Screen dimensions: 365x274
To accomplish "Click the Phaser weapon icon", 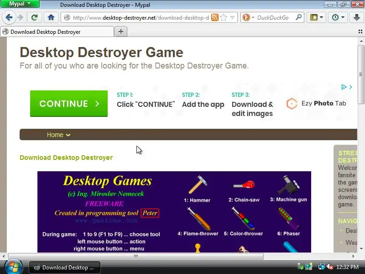I will point(289,219).
